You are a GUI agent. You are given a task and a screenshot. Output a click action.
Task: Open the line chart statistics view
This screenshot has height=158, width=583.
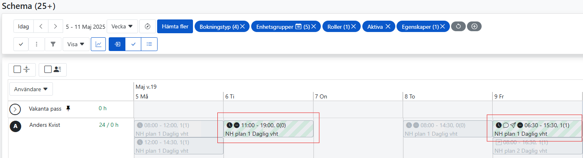tap(98, 44)
